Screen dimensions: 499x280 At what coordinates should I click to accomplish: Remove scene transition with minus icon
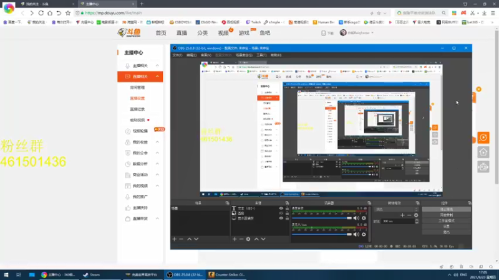click(409, 215)
